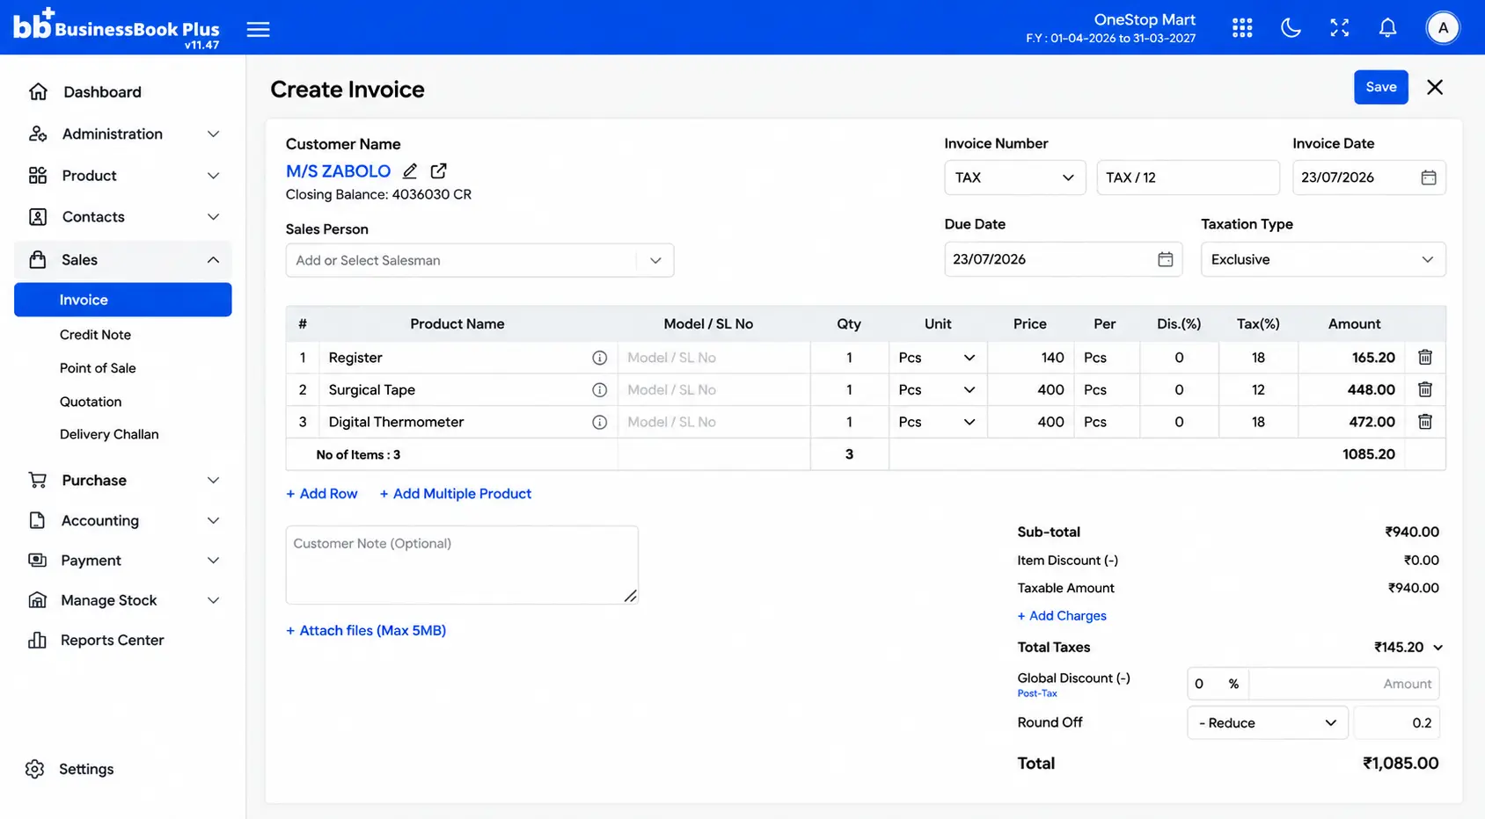Expand the Purchase menu chevron
Viewport: 1485px width, 819px height.
tap(213, 480)
